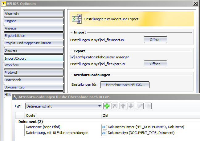
Task: Open Projekt- und Mappenstrukturen category
Action: pos(34,43)
